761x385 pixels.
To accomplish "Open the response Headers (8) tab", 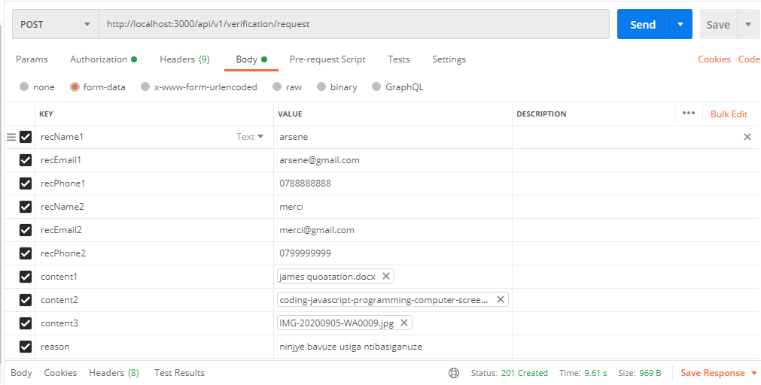I will 114,373.
